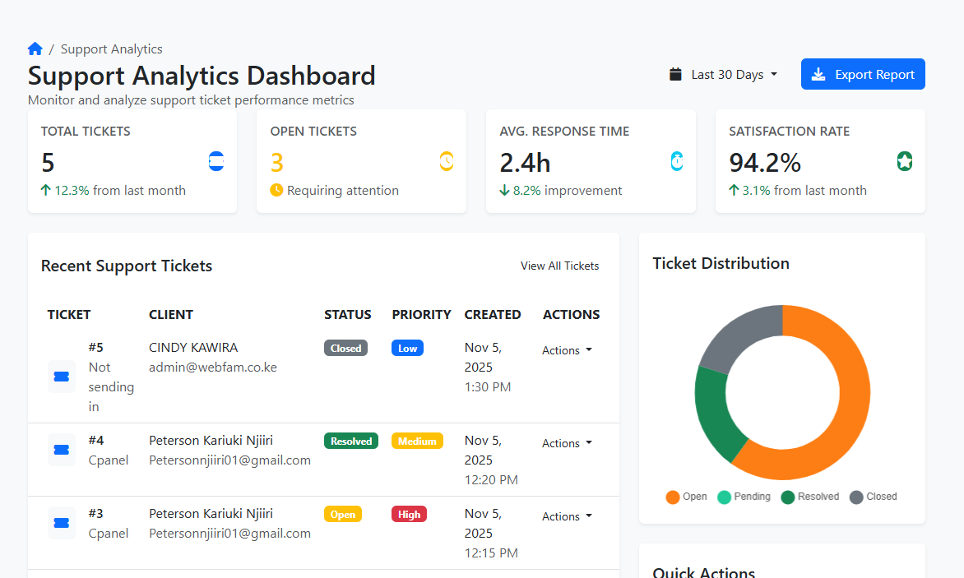
Task: Click the download icon inside Export Report
Action: pyautogui.click(x=818, y=74)
